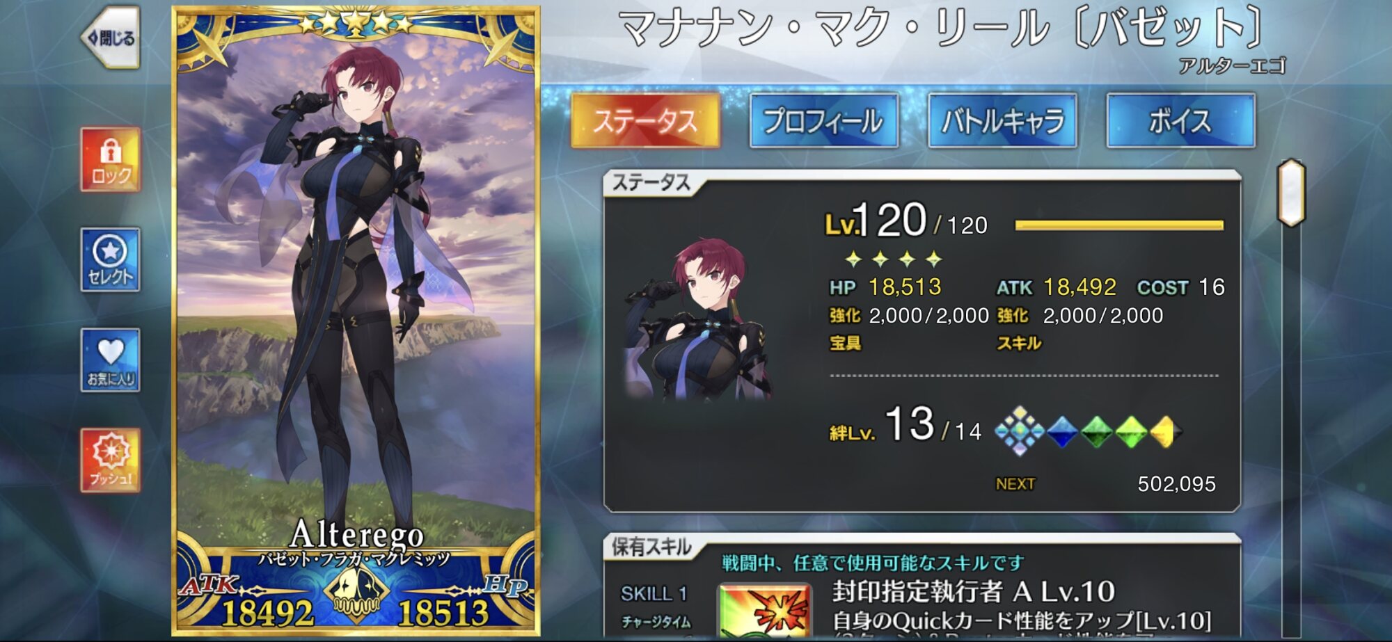Toggle the ロック lock button
Image resolution: width=1392 pixels, height=642 pixels.
coord(111,159)
